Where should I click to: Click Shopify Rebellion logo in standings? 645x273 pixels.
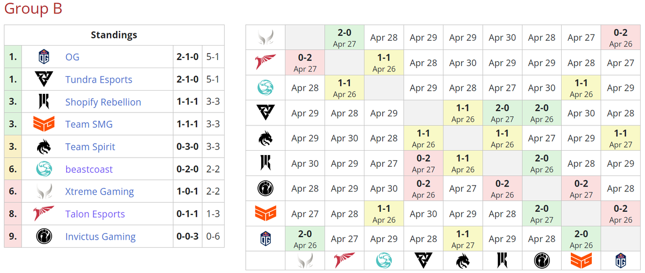(x=44, y=102)
